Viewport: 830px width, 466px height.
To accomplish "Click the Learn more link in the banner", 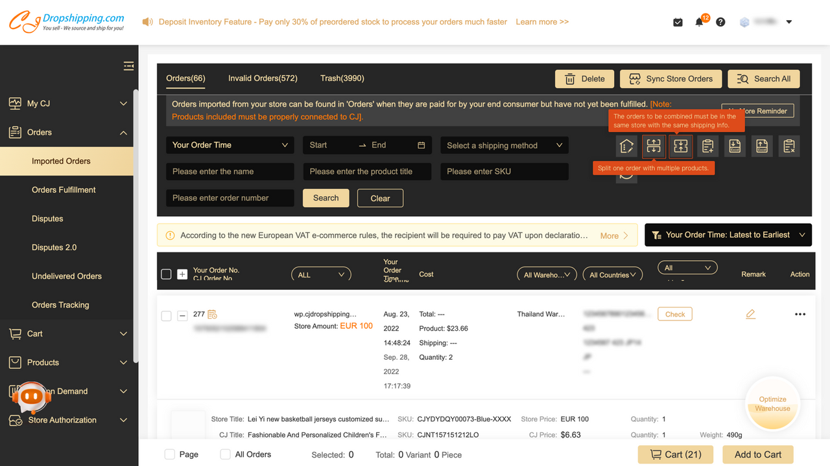I will coord(542,21).
